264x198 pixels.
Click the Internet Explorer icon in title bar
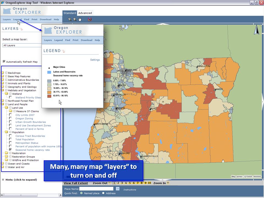(2, 2)
